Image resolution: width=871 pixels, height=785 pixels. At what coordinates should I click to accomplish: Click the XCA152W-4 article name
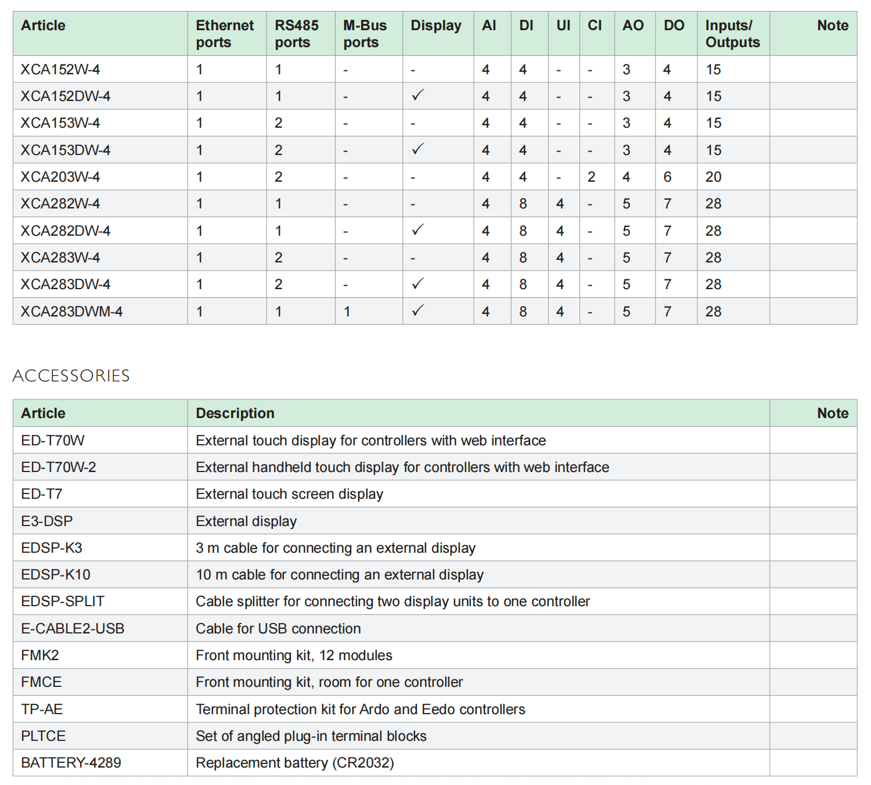60,70
